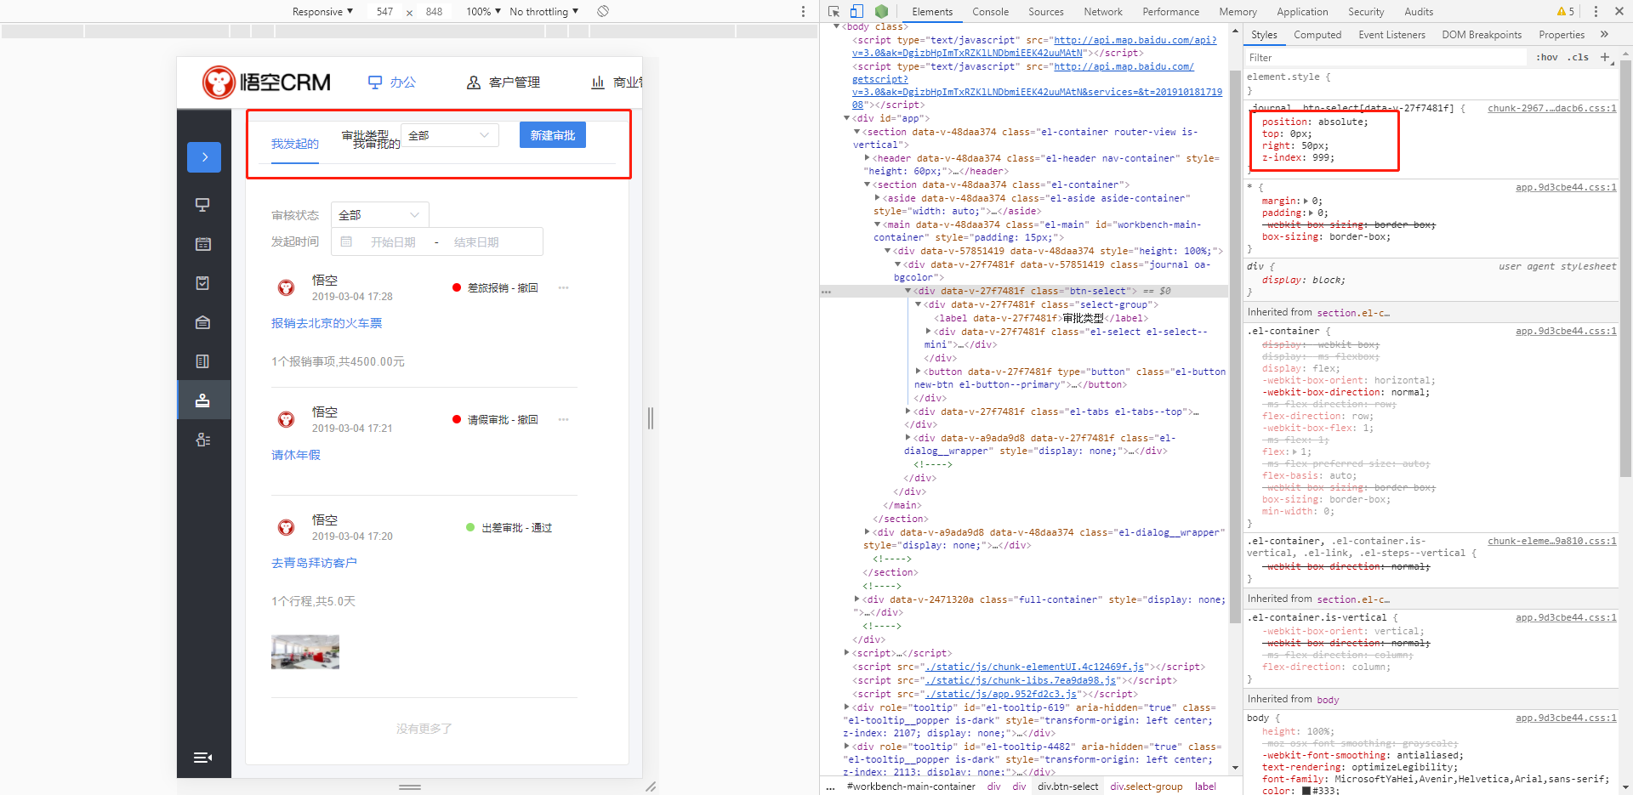Open more options for 请假审批 entry
The width and height of the screenshot is (1633, 795).
563,420
